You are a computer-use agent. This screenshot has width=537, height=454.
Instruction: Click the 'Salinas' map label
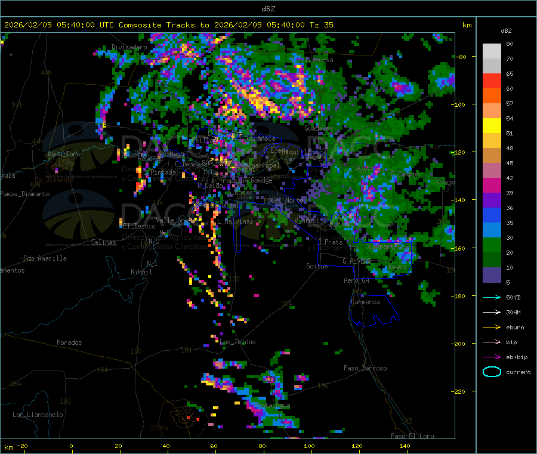(x=103, y=242)
